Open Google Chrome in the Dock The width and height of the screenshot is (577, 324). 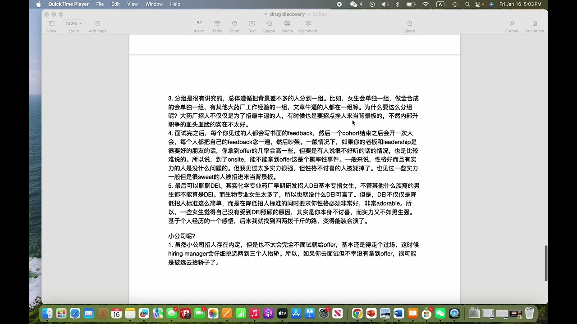[x=357, y=313]
